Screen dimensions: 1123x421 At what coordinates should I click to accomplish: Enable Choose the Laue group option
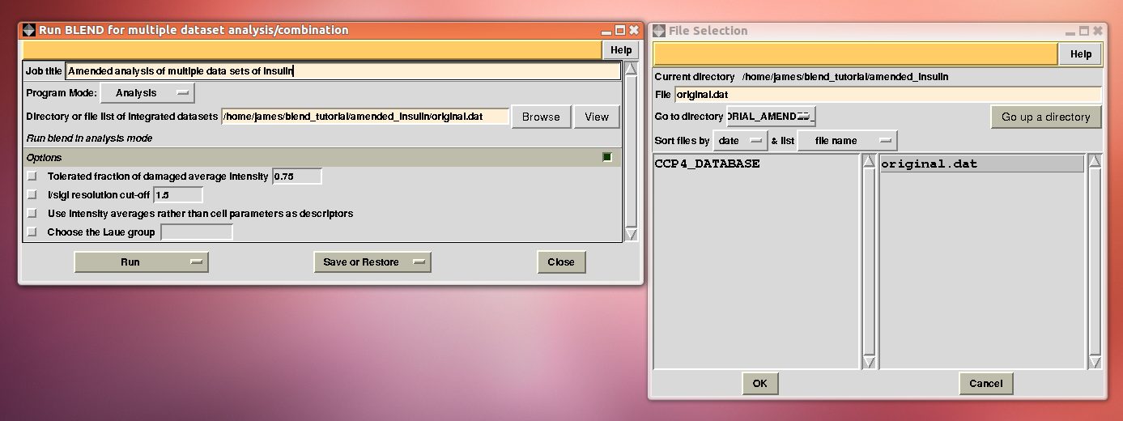(32, 232)
